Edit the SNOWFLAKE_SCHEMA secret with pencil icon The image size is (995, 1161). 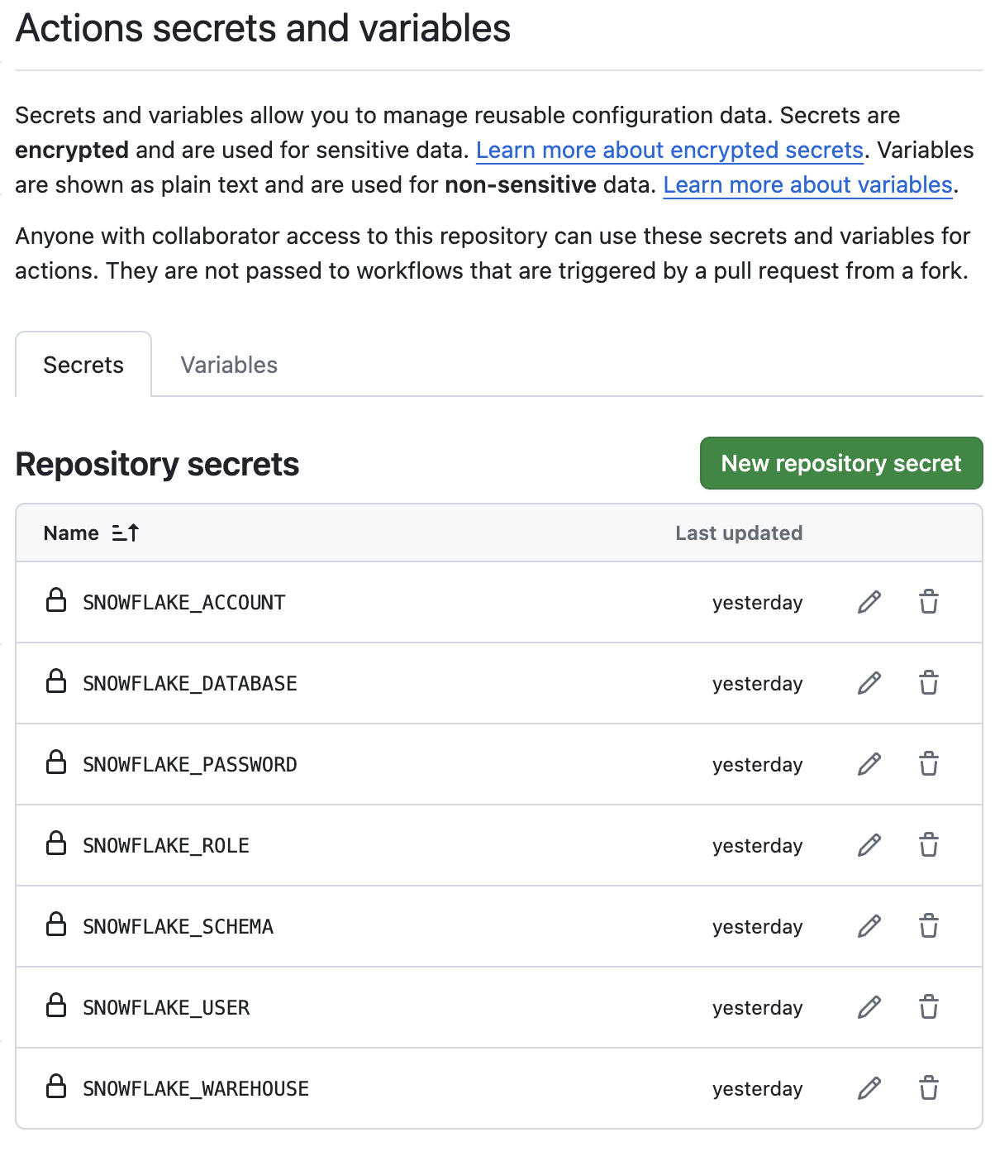pyautogui.click(x=869, y=926)
